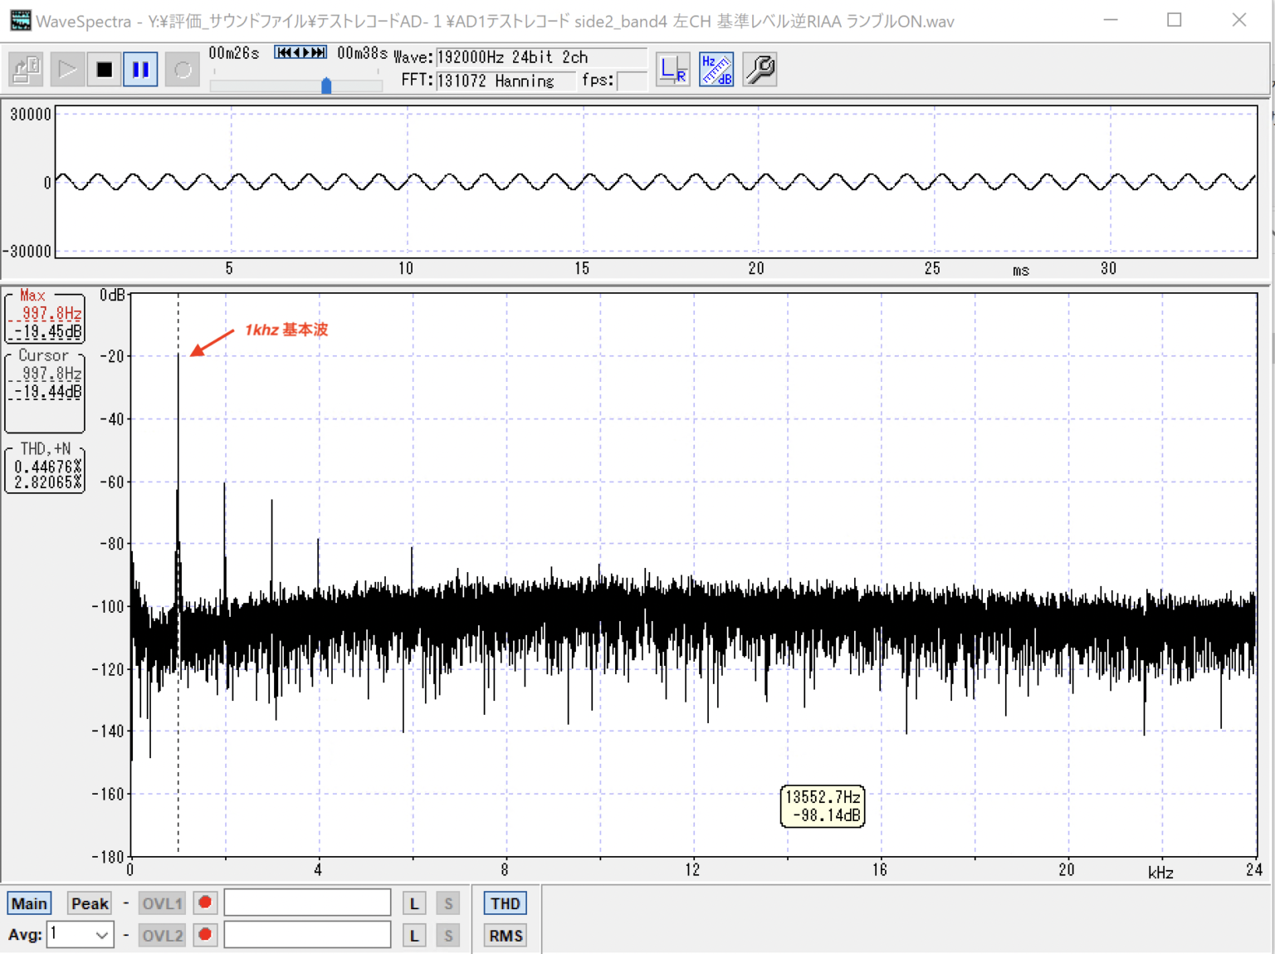Expand the Avg dropdown
Viewport: 1275px width, 954px height.
point(101,936)
